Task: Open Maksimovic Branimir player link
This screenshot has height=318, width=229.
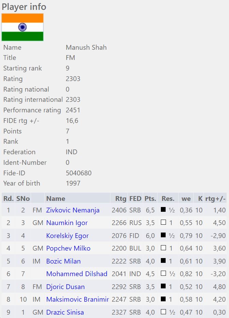Action: [77, 299]
